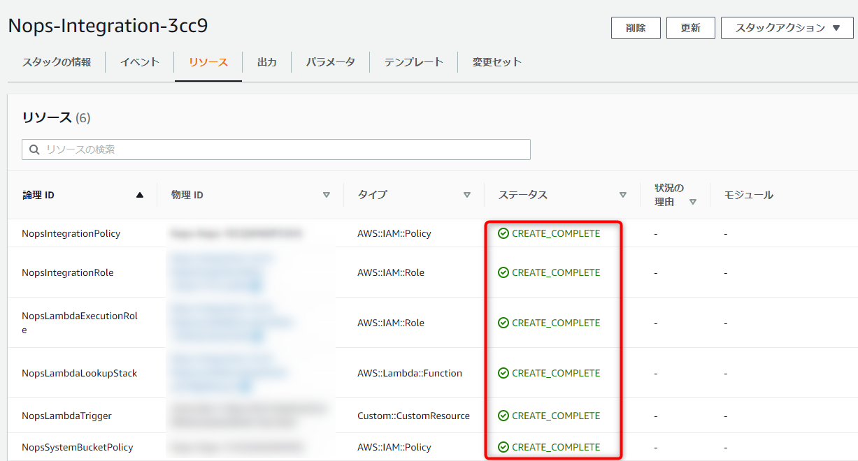Click the 論理 ID column header

point(38,195)
